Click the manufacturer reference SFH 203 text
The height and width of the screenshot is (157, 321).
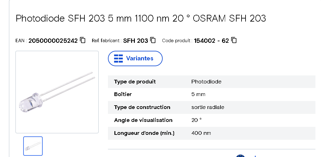135,41
